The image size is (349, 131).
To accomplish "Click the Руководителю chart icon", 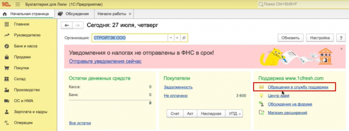I will point(7,35).
